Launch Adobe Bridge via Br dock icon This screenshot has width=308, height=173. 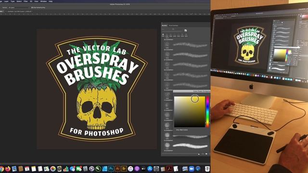point(124,169)
